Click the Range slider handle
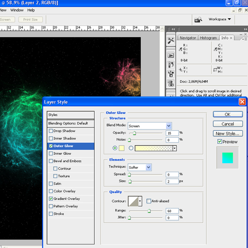 149,211
